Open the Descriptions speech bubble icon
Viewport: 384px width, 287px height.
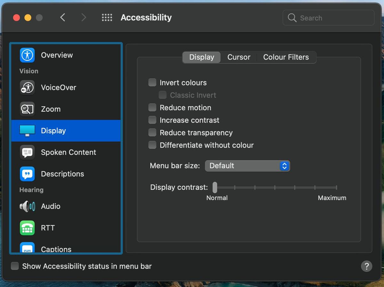click(x=27, y=174)
